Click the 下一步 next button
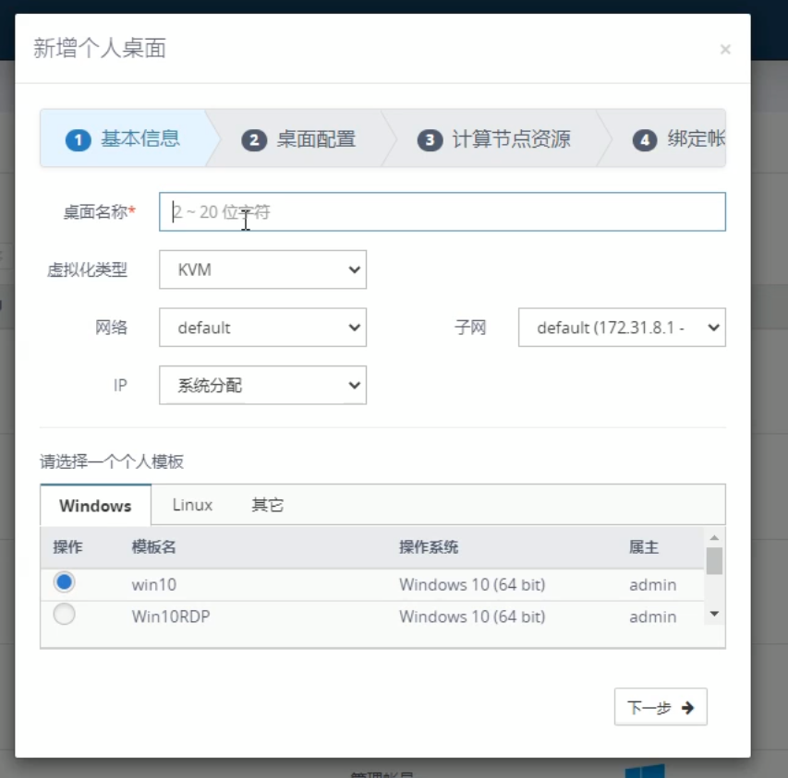The image size is (788, 778). pos(660,707)
